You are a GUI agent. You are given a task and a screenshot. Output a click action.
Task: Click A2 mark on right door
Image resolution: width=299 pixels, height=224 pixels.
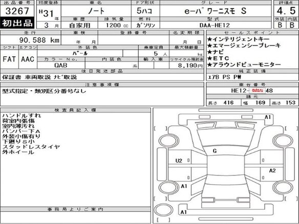point(272,170)
